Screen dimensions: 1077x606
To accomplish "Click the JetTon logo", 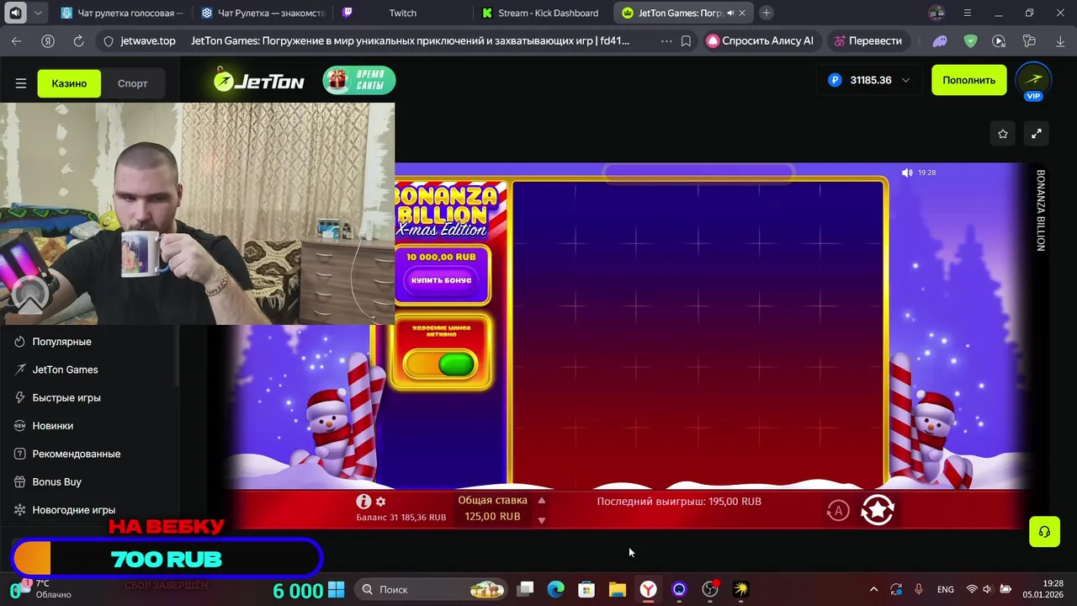I will [x=258, y=80].
